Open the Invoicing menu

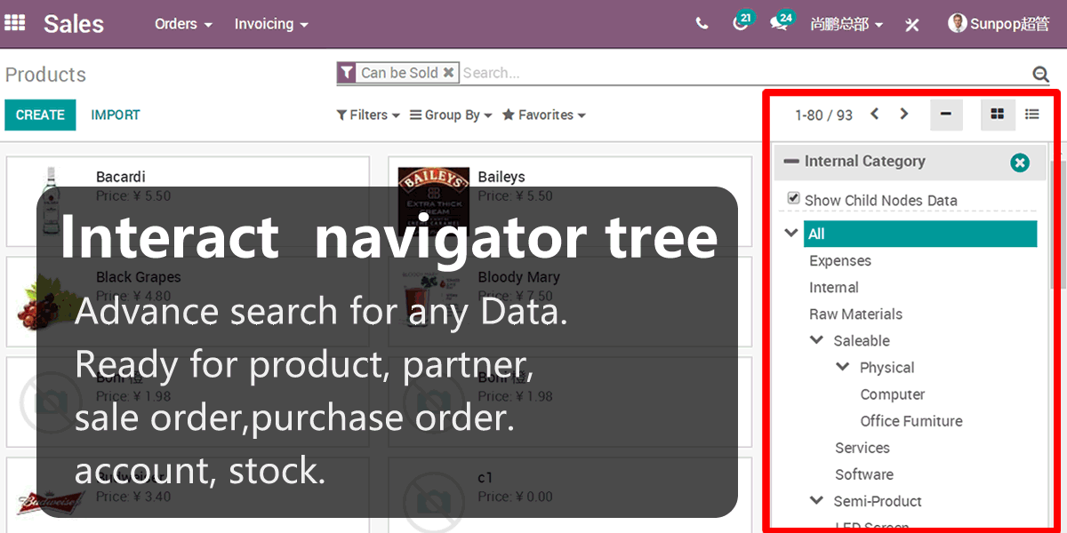[271, 24]
